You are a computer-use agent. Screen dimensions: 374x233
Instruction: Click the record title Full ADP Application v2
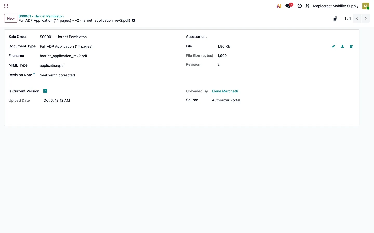click(x=74, y=20)
